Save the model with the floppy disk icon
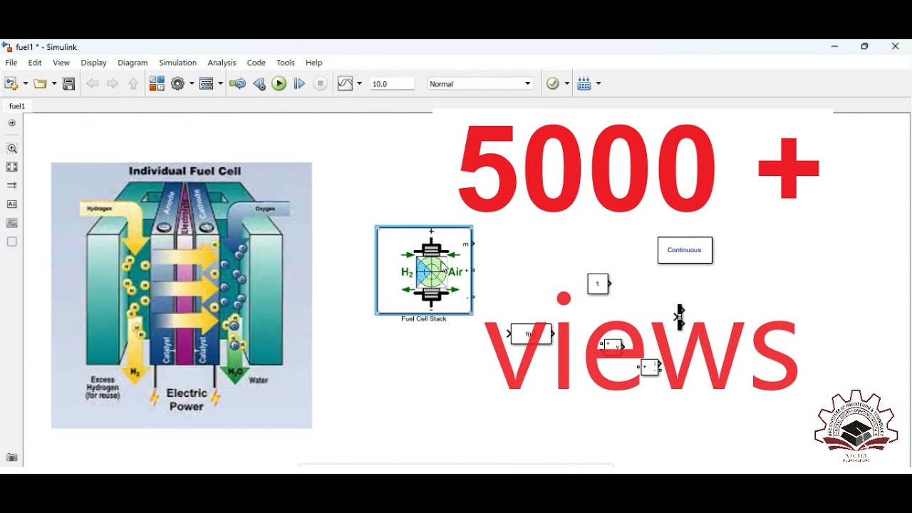Viewport: 912px width, 513px height. (x=69, y=84)
